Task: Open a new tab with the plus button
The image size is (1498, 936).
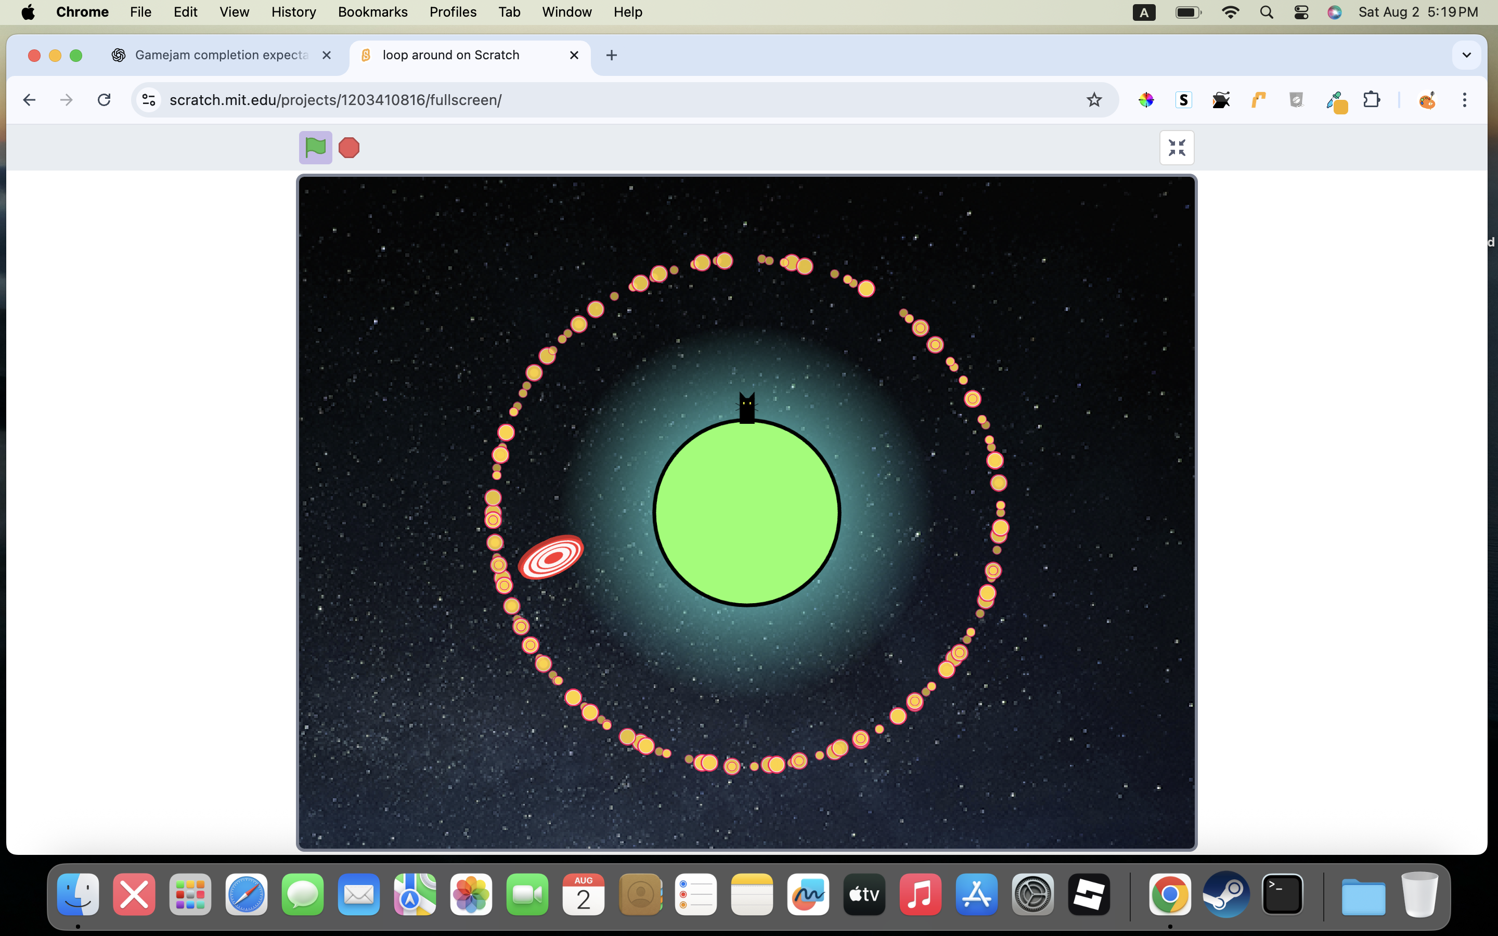Action: [x=612, y=55]
